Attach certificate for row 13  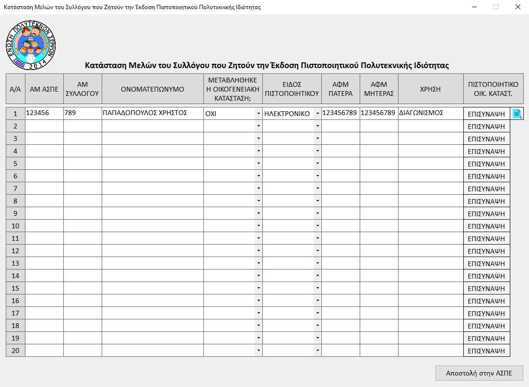tap(486, 264)
